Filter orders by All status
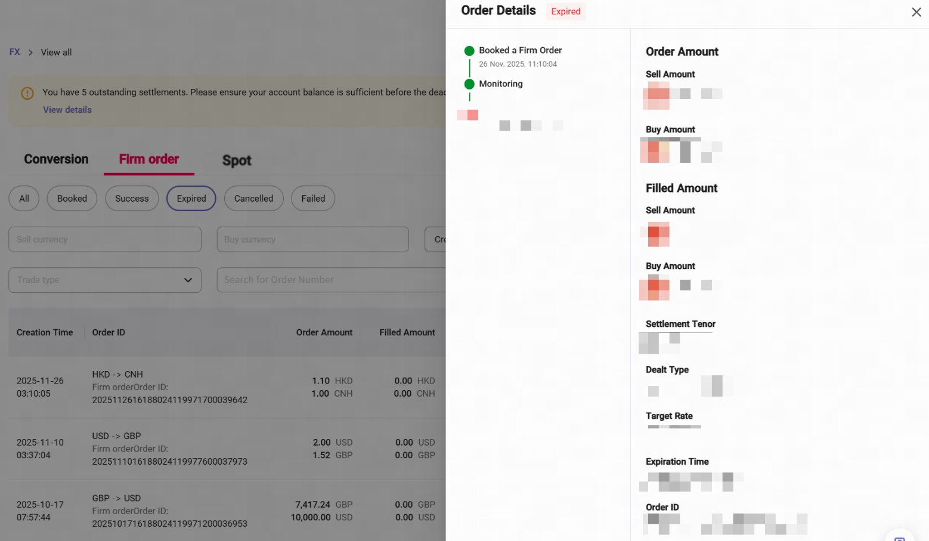Screen dimensions: 929x541 point(24,199)
